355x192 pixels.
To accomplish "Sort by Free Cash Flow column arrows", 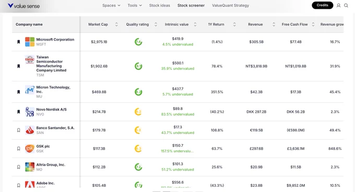I will click(x=313, y=25).
